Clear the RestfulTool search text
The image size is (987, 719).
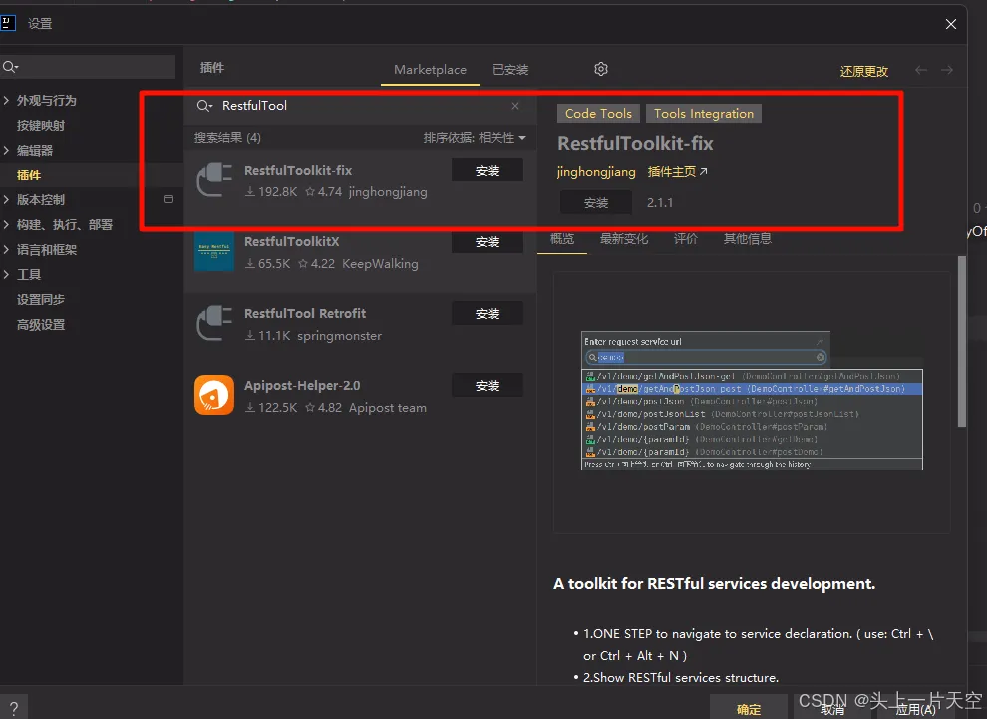515,106
